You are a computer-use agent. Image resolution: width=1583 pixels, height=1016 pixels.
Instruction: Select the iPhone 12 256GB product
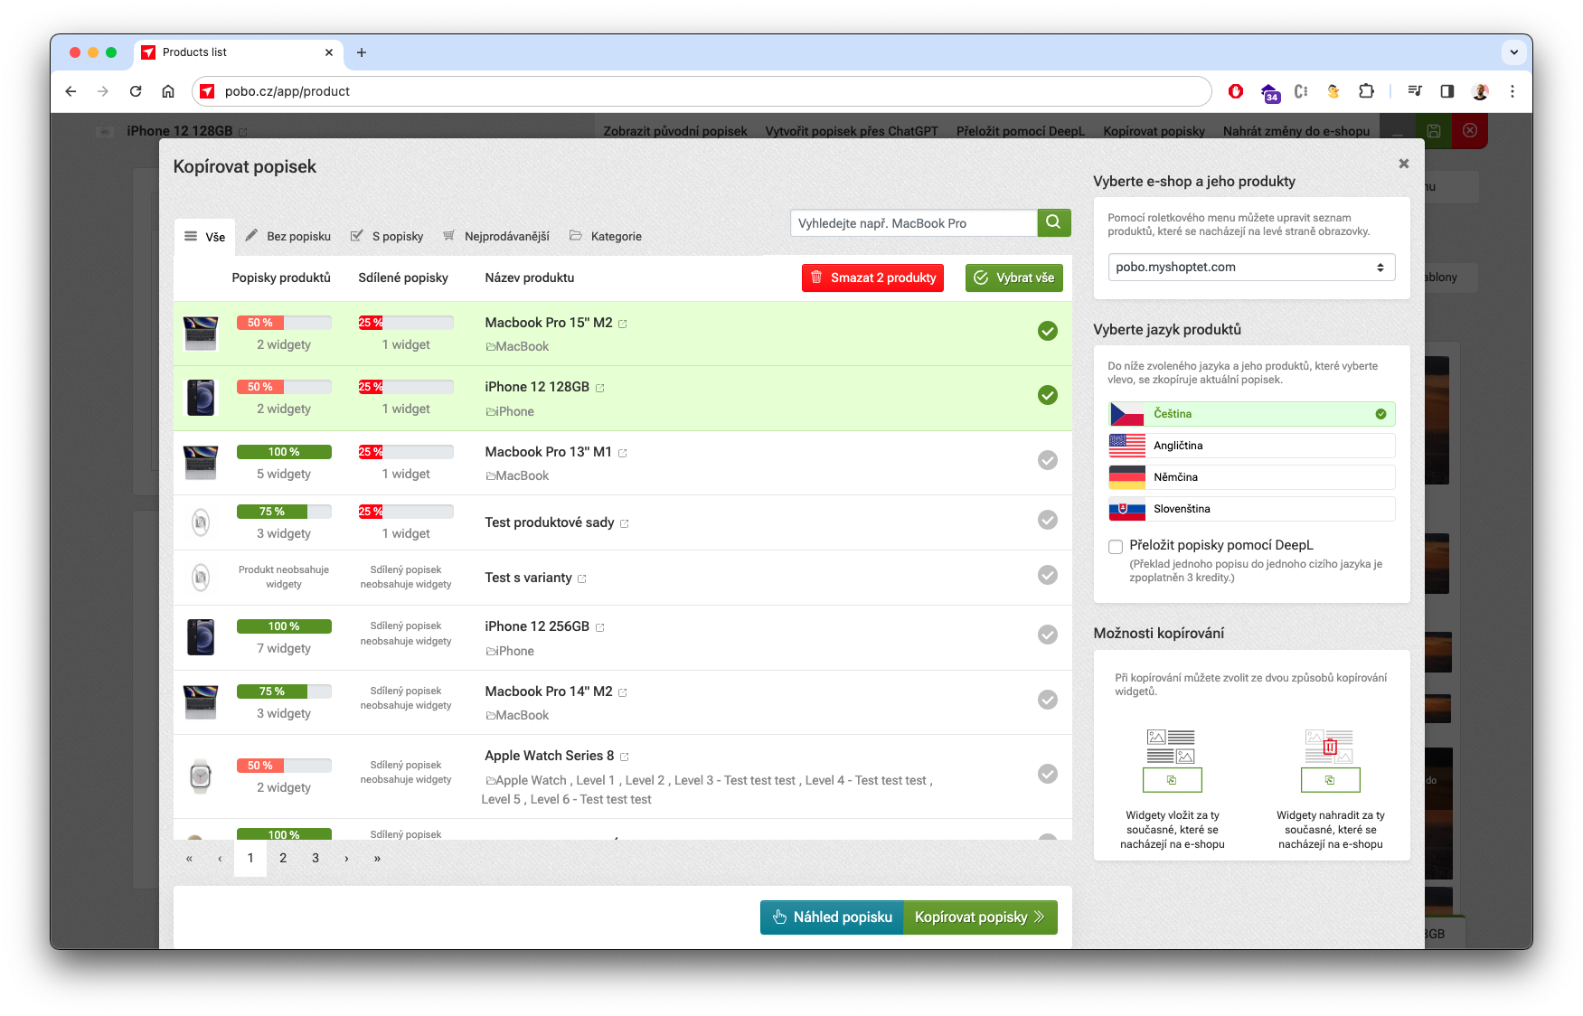point(1048,635)
